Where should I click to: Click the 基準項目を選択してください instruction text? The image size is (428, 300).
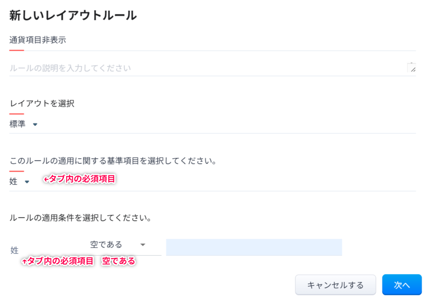(113, 161)
